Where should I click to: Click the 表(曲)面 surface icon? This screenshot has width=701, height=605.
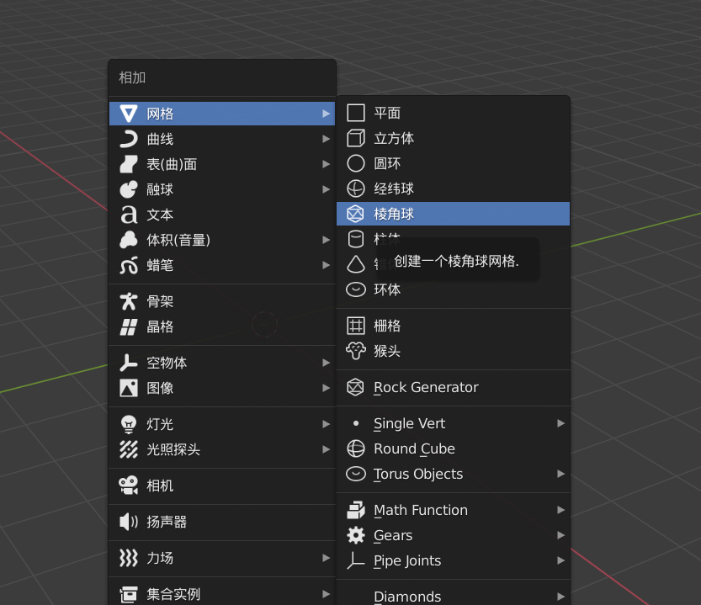click(128, 164)
